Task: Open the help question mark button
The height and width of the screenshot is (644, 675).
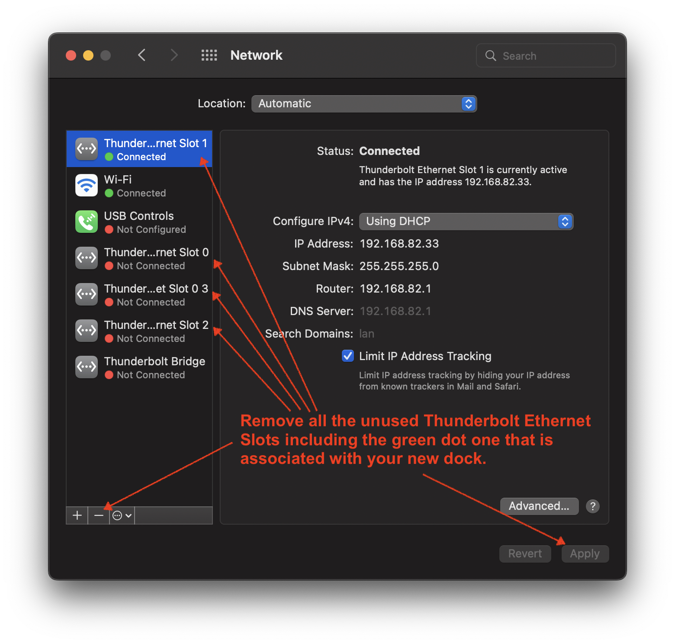Action: (x=593, y=506)
